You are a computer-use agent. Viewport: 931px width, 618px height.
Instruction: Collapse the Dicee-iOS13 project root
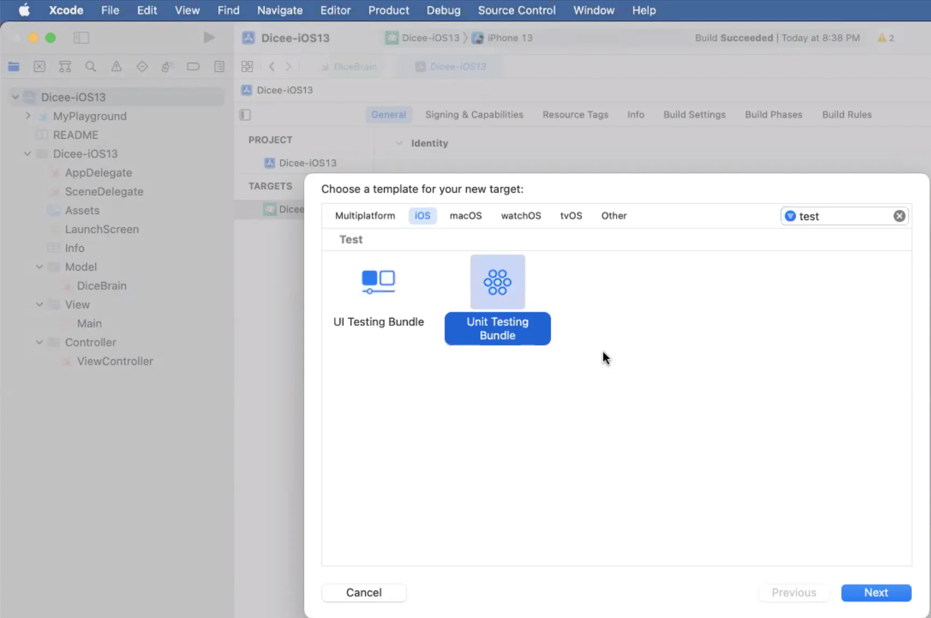16,97
